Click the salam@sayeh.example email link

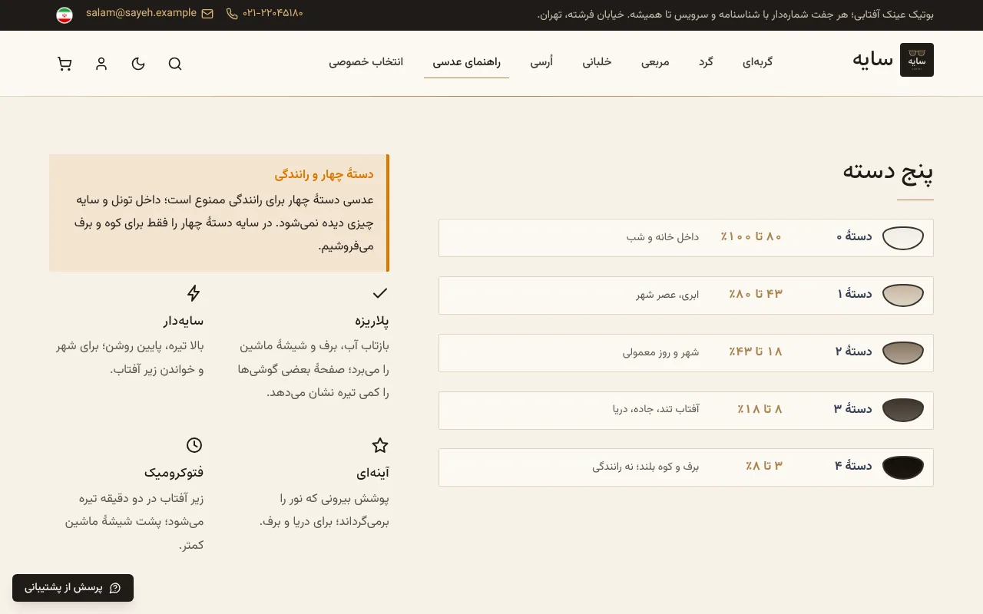pos(141,13)
